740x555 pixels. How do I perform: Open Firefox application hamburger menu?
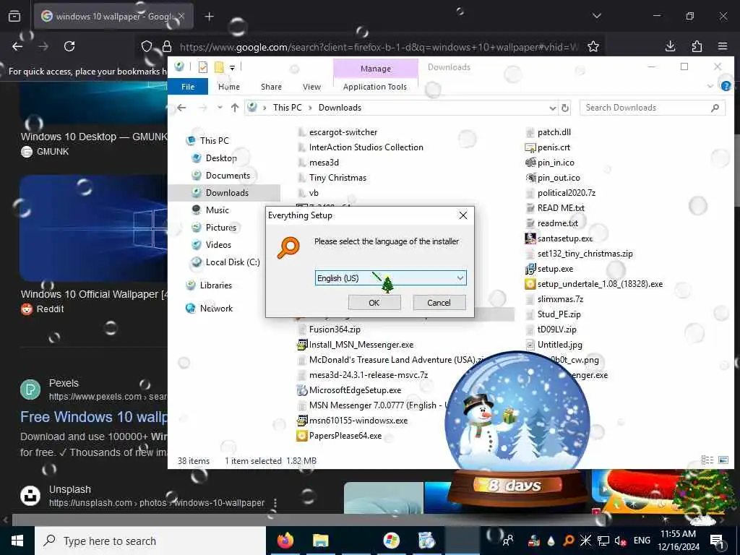pos(723,46)
